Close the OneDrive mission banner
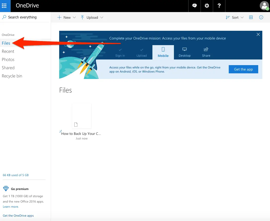 (x=258, y=34)
